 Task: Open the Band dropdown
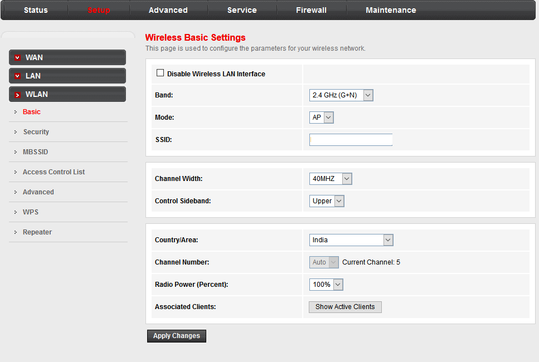(341, 95)
